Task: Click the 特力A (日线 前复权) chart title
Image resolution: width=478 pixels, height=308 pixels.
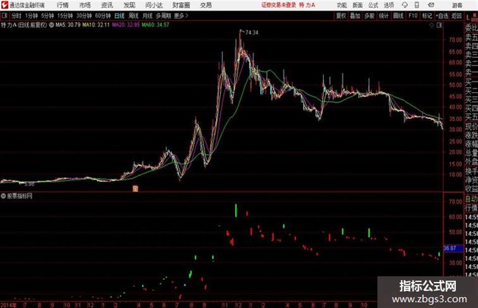Action: 24,25
